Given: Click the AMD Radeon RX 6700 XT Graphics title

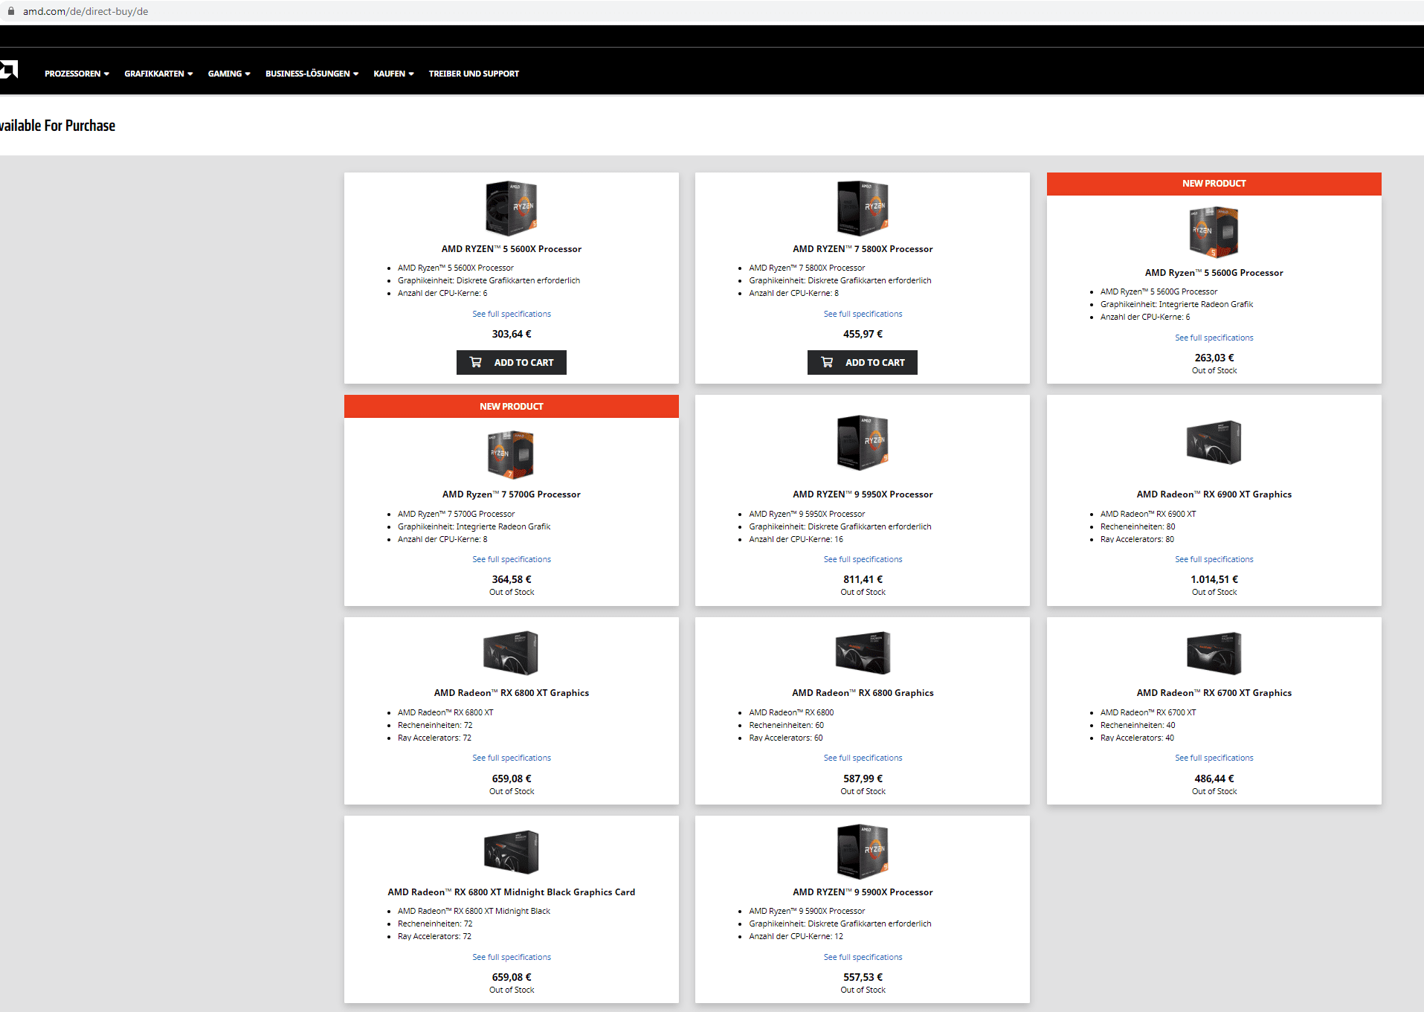Looking at the screenshot, I should (1214, 693).
